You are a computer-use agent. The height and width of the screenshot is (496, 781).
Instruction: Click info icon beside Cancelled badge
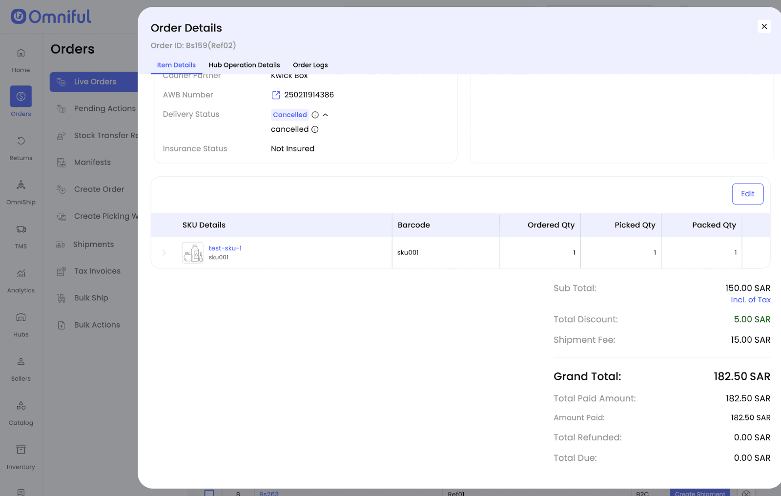point(315,115)
